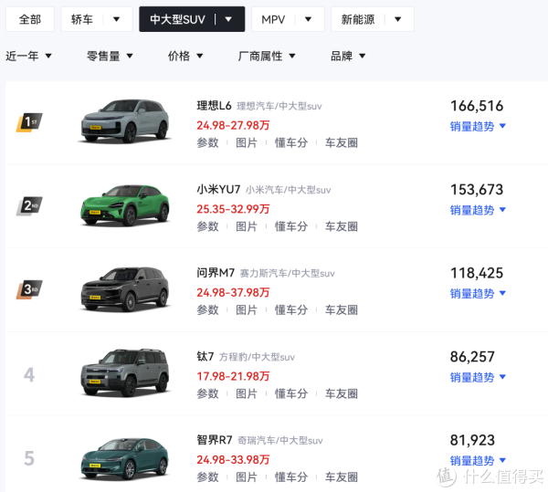Image resolution: width=548 pixels, height=492 pixels.
Task: Click the 1st place rank badge icon
Action: pyautogui.click(x=29, y=122)
